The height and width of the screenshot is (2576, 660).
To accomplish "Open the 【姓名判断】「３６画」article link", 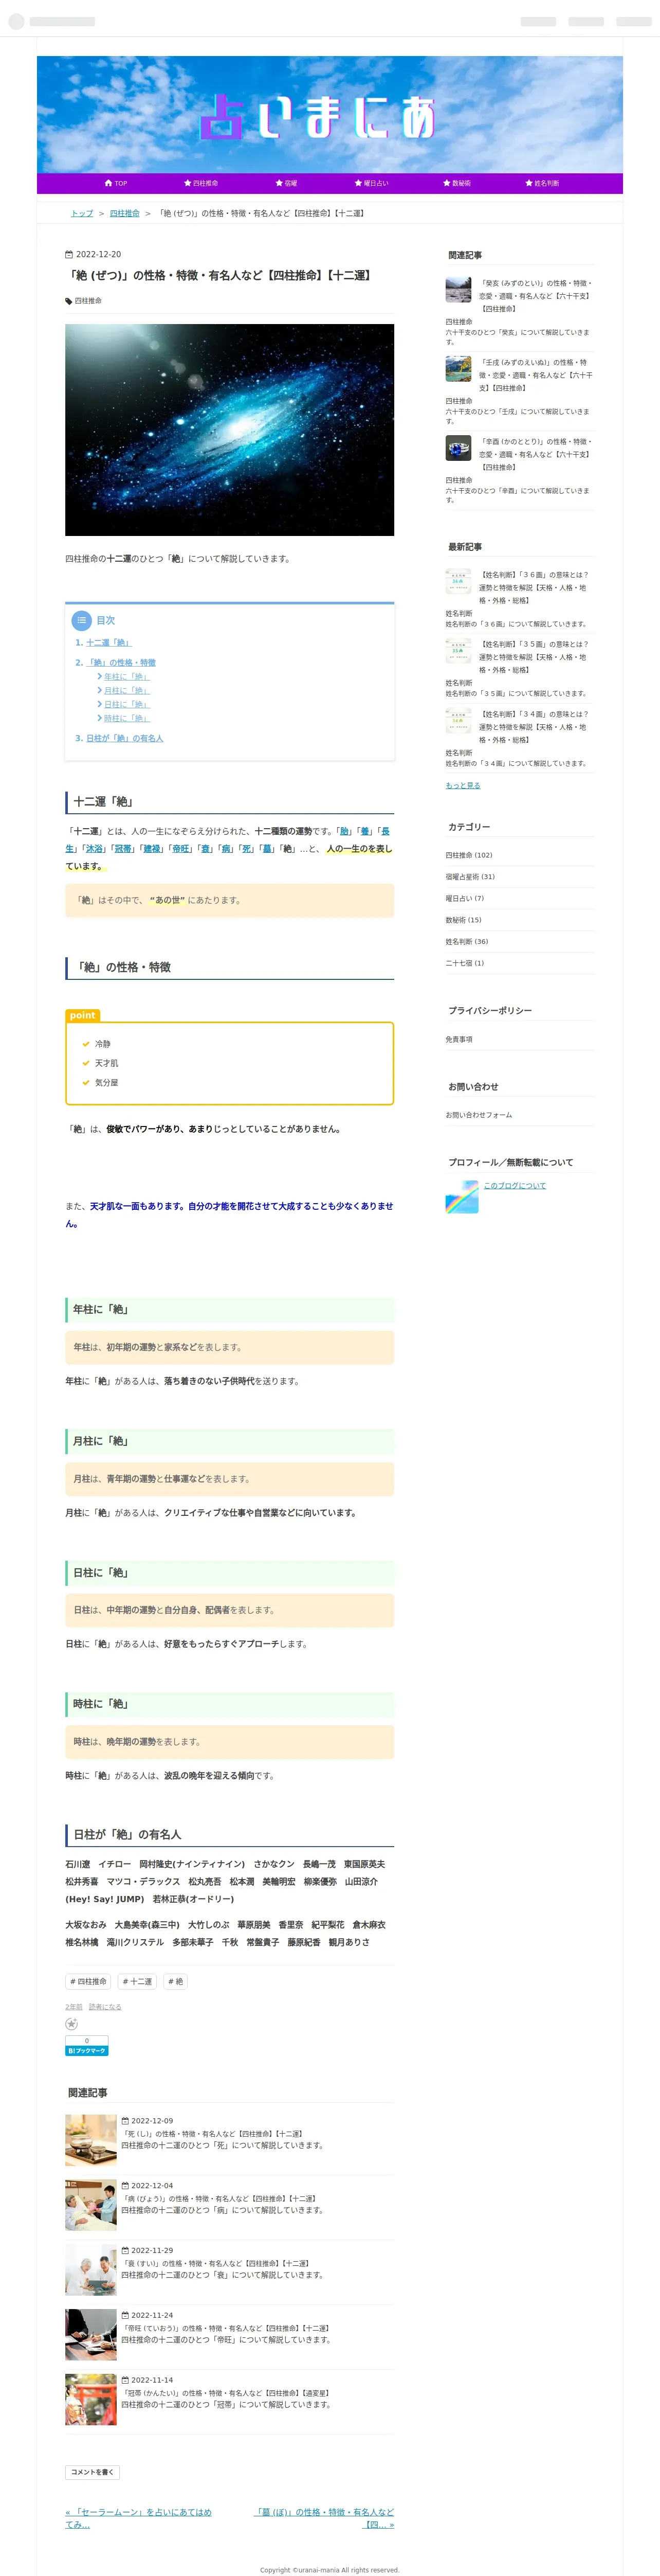I will (x=535, y=588).
